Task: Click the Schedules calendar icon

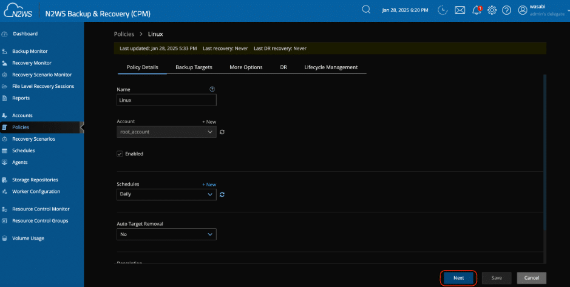Action: (x=5, y=150)
